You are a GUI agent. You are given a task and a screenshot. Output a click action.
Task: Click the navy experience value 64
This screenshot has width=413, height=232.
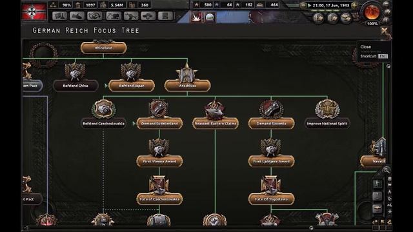pyautogui.click(x=229, y=5)
